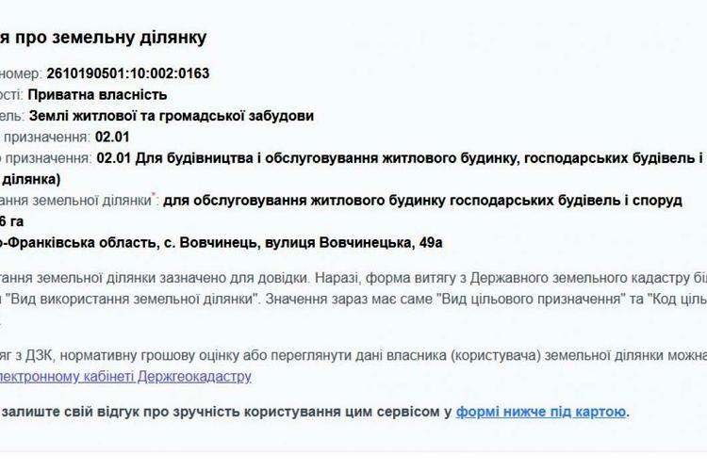The width and height of the screenshot is (707, 471).
Task: Click the area value ending in "га"
Action: coord(11,221)
